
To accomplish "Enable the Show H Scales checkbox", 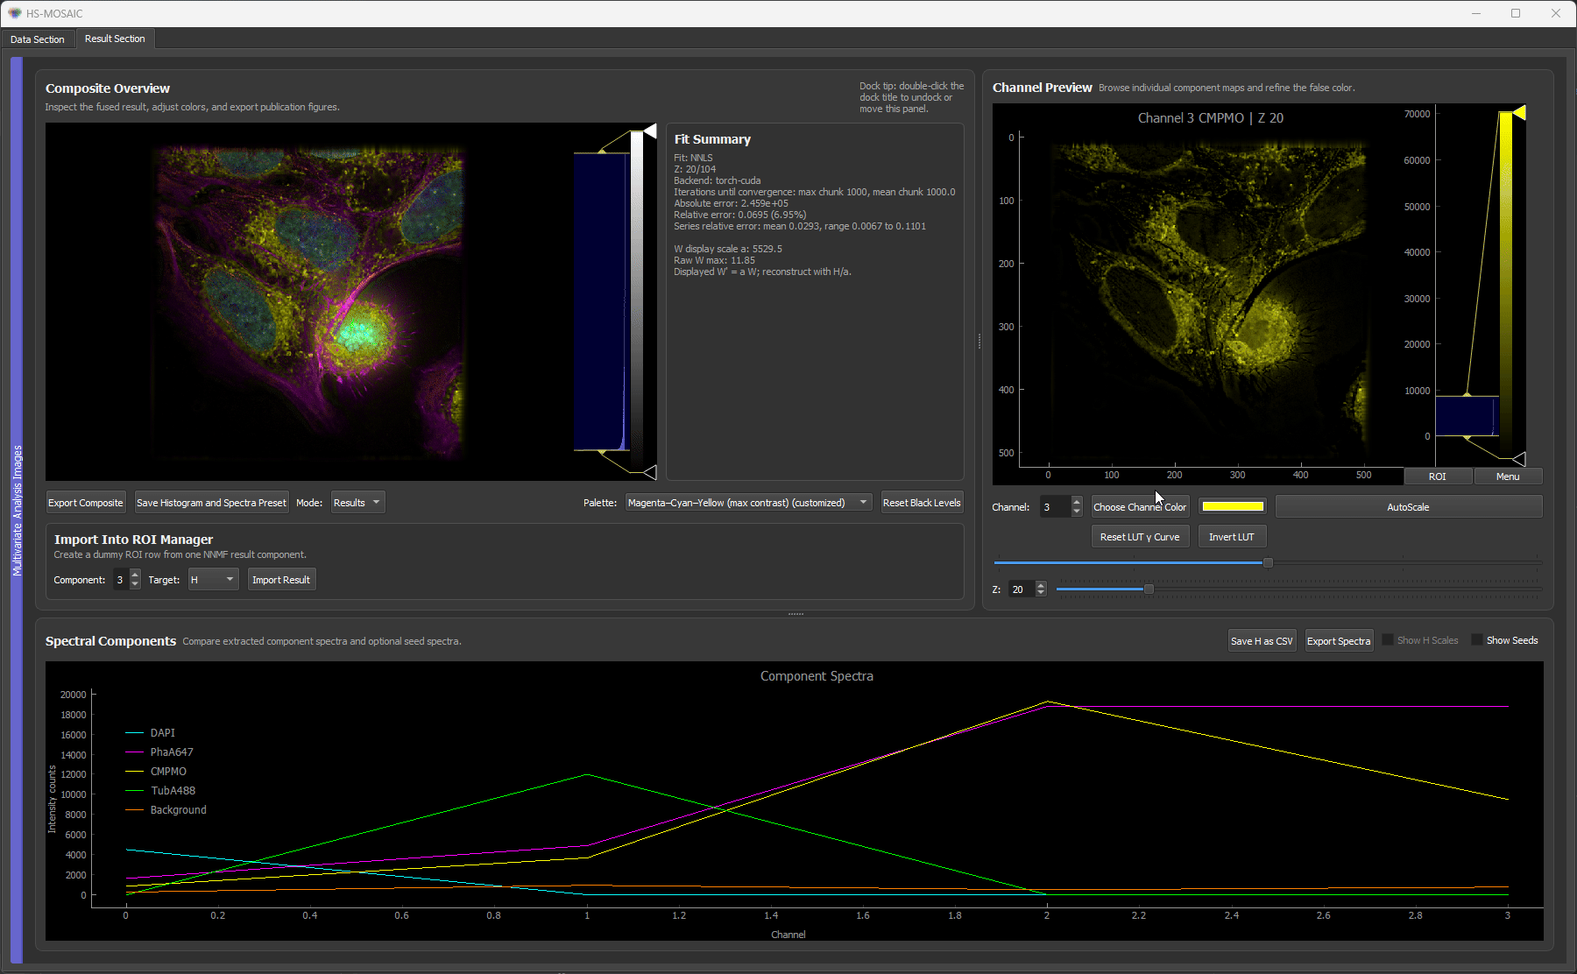I will point(1388,640).
